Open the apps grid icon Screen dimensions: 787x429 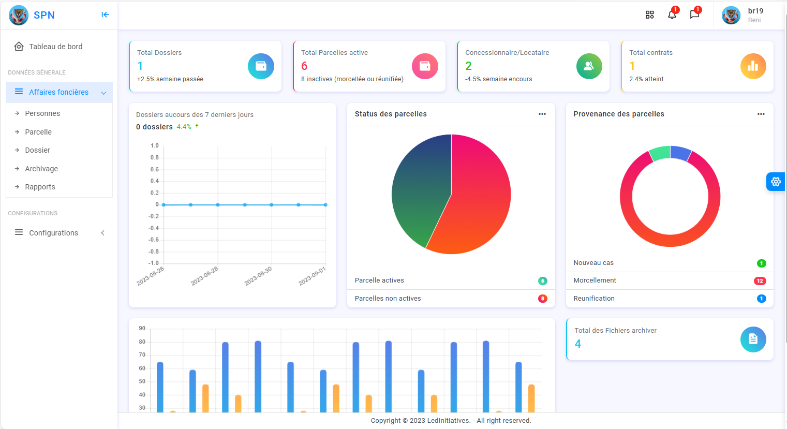pos(650,15)
